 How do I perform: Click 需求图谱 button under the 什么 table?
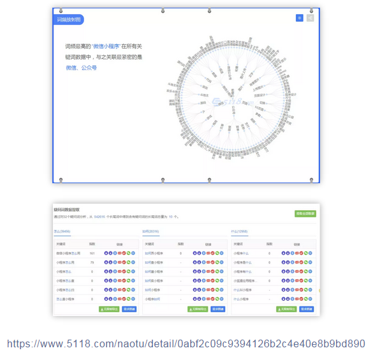click(307, 309)
